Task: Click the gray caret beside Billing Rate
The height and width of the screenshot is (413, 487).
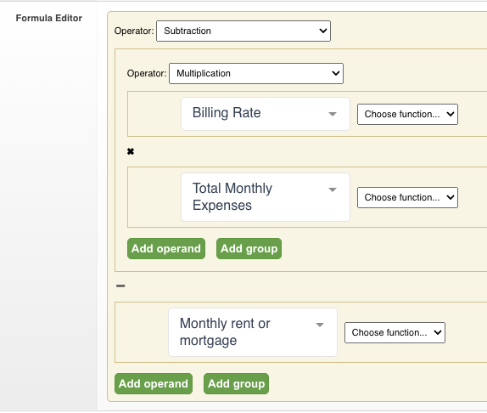Action: click(x=333, y=114)
